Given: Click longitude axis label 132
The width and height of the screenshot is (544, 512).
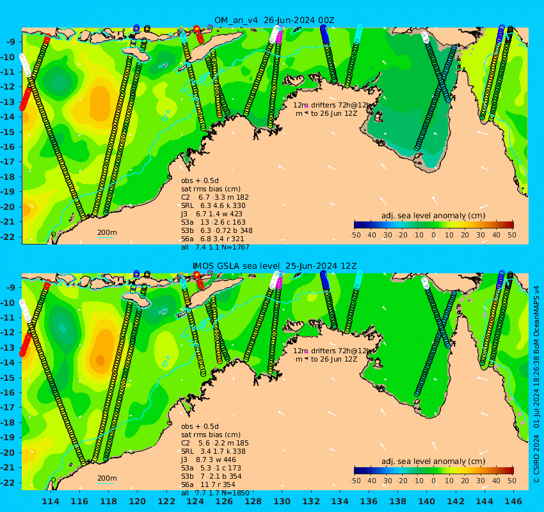Looking at the screenshot, I should click(x=311, y=501).
